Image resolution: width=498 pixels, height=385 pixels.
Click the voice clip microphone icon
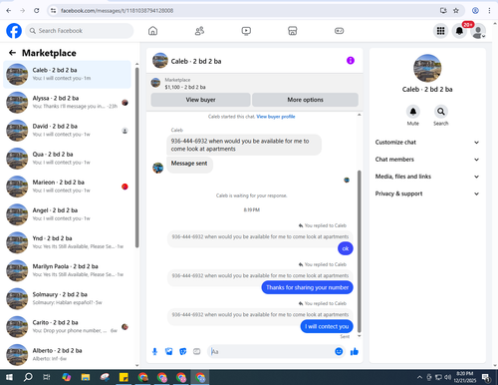tap(154, 351)
